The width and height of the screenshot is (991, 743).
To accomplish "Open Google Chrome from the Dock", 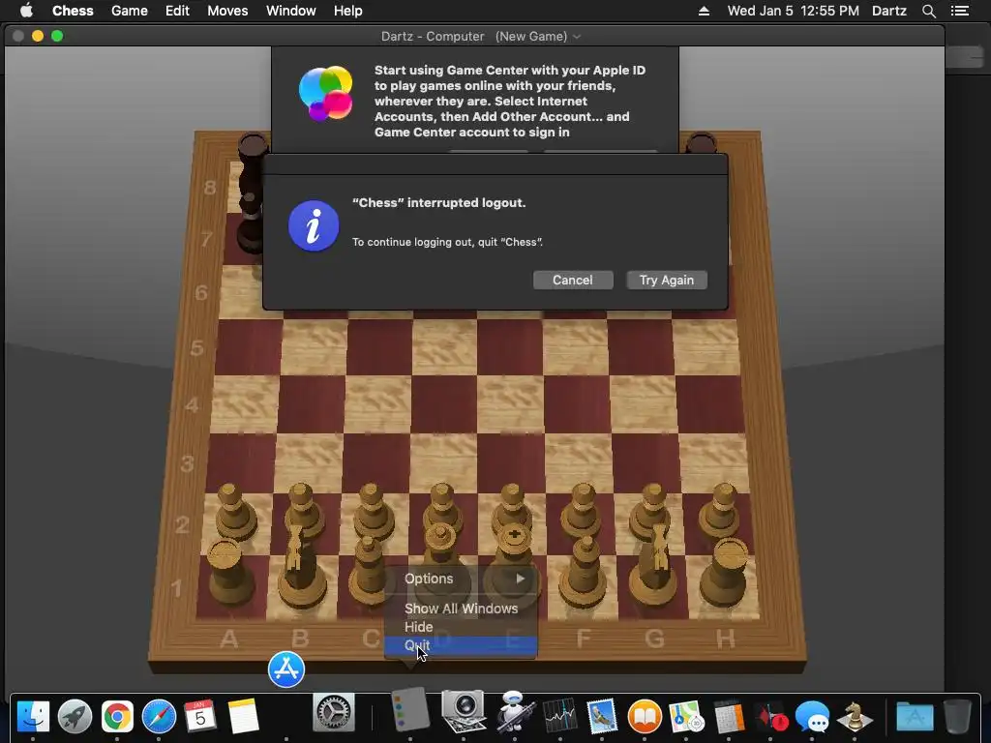I will click(117, 717).
